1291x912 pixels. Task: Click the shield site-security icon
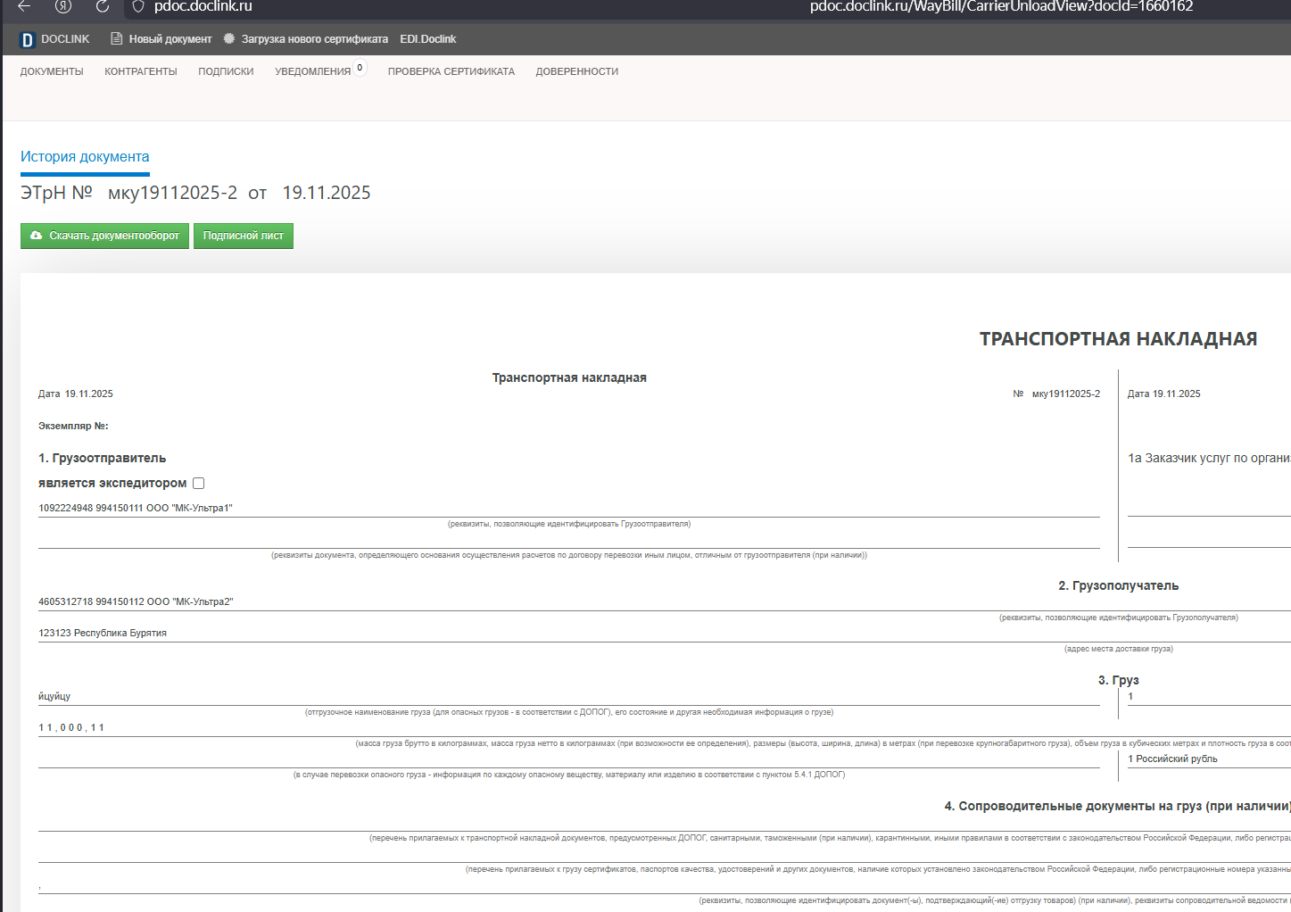tap(137, 6)
